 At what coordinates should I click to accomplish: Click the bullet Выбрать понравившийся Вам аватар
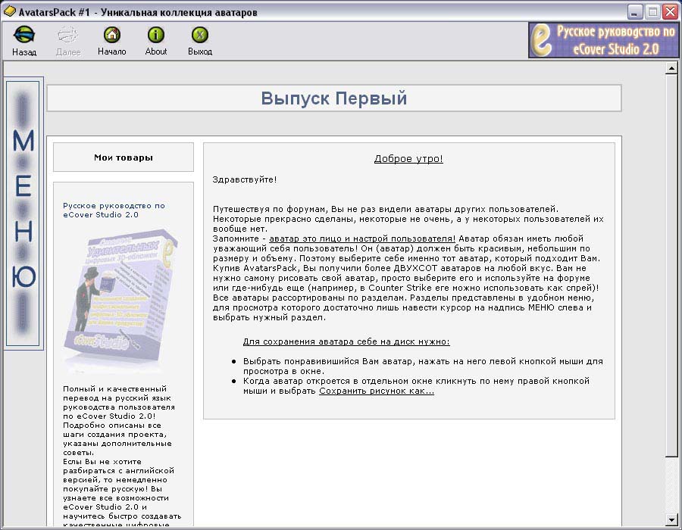click(x=423, y=366)
